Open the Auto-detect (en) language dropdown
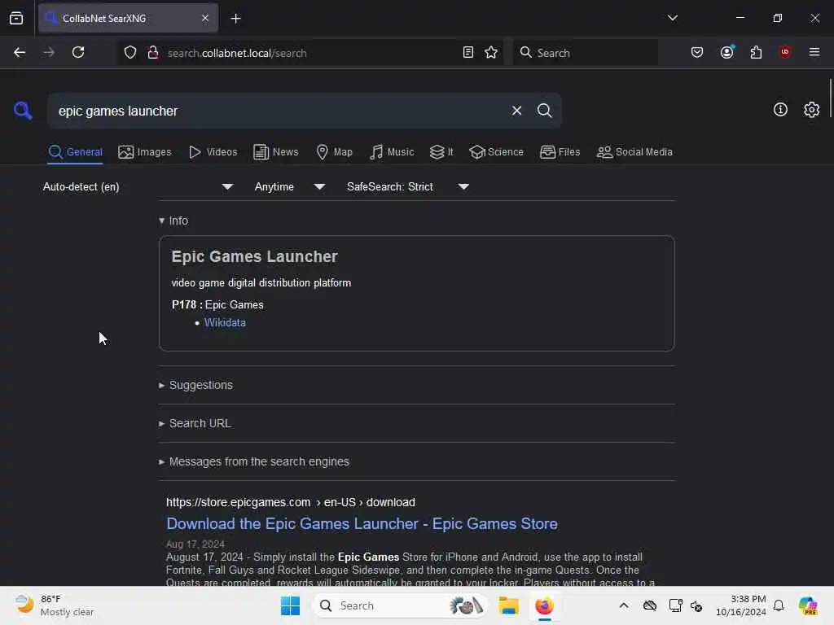This screenshot has height=625, width=834. (x=138, y=186)
